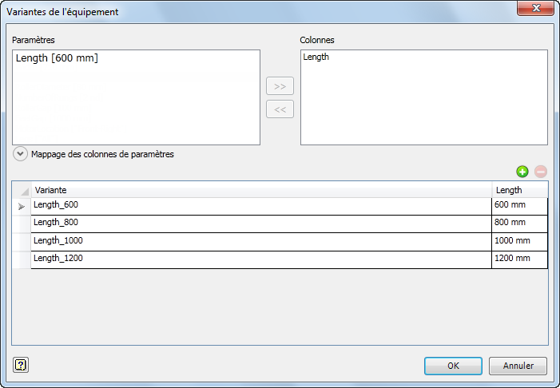This screenshot has width=560, height=388.
Task: Confirm with the OK button
Action: 453,366
